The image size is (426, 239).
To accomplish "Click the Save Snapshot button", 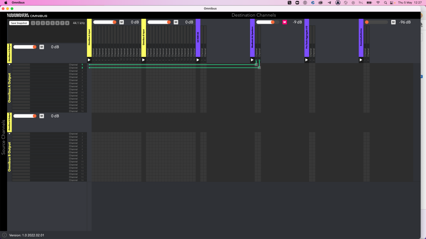I will [19, 23].
